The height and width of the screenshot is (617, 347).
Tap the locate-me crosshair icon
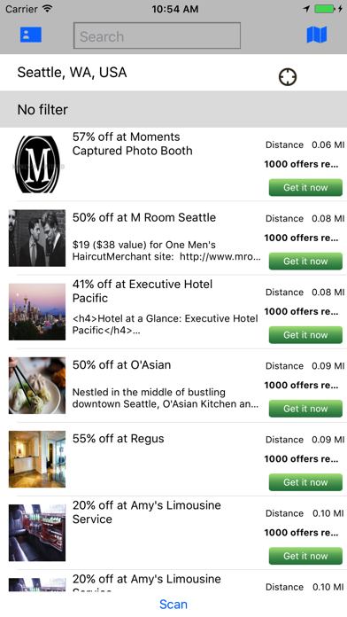[288, 77]
